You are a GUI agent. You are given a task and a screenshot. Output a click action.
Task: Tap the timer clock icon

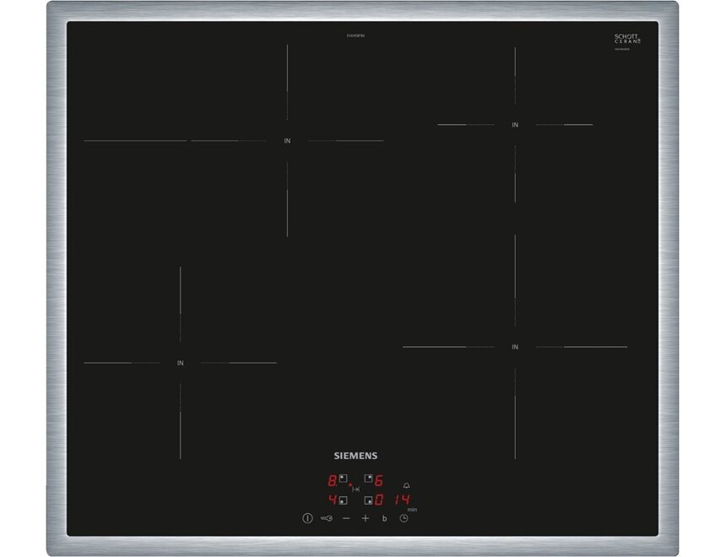(x=404, y=518)
